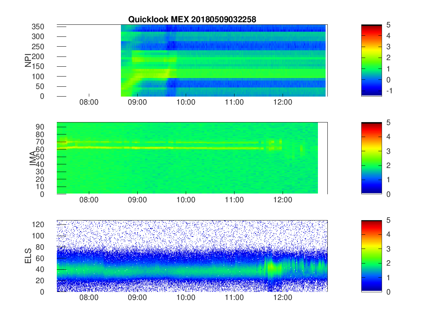Click the NPI panel color bar
The image size is (437, 328).
point(371,60)
